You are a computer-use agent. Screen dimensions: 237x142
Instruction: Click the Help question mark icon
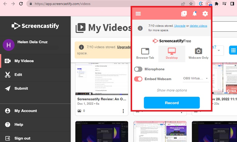click(8, 125)
